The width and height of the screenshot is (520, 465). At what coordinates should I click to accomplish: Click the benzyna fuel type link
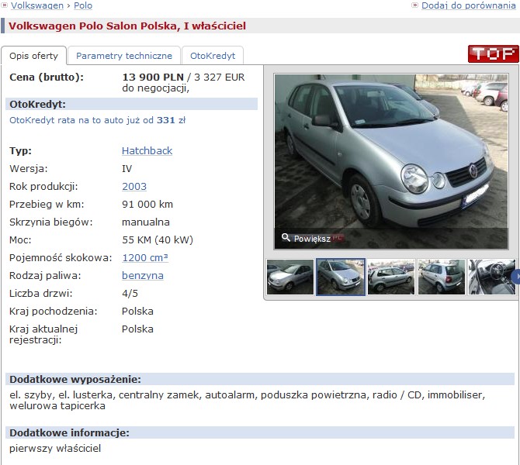coord(143,276)
